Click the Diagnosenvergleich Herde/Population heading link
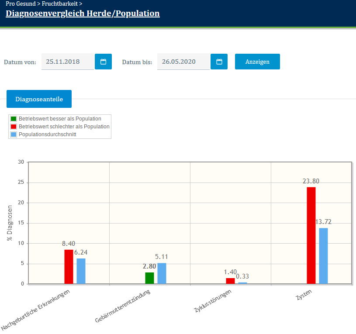Image resolution: width=356 pixels, height=334 pixels. click(x=83, y=14)
